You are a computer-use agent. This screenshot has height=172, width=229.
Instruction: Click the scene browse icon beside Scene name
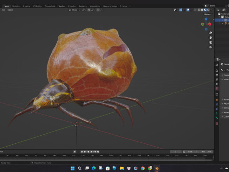[207, 6]
